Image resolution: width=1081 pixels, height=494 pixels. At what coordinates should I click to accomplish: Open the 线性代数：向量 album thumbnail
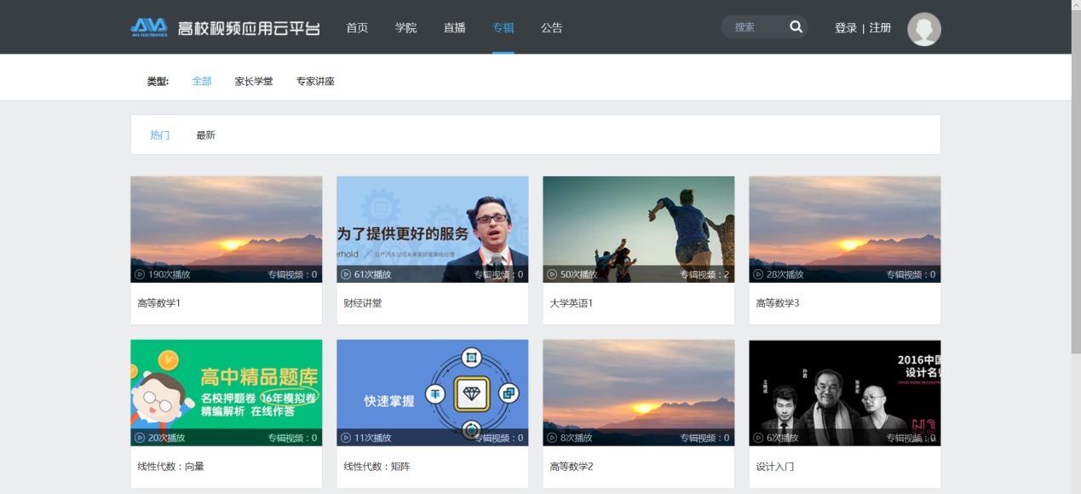click(x=227, y=393)
